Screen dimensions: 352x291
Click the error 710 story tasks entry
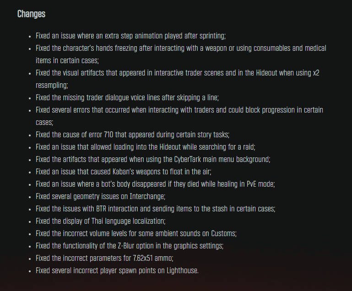(x=132, y=135)
